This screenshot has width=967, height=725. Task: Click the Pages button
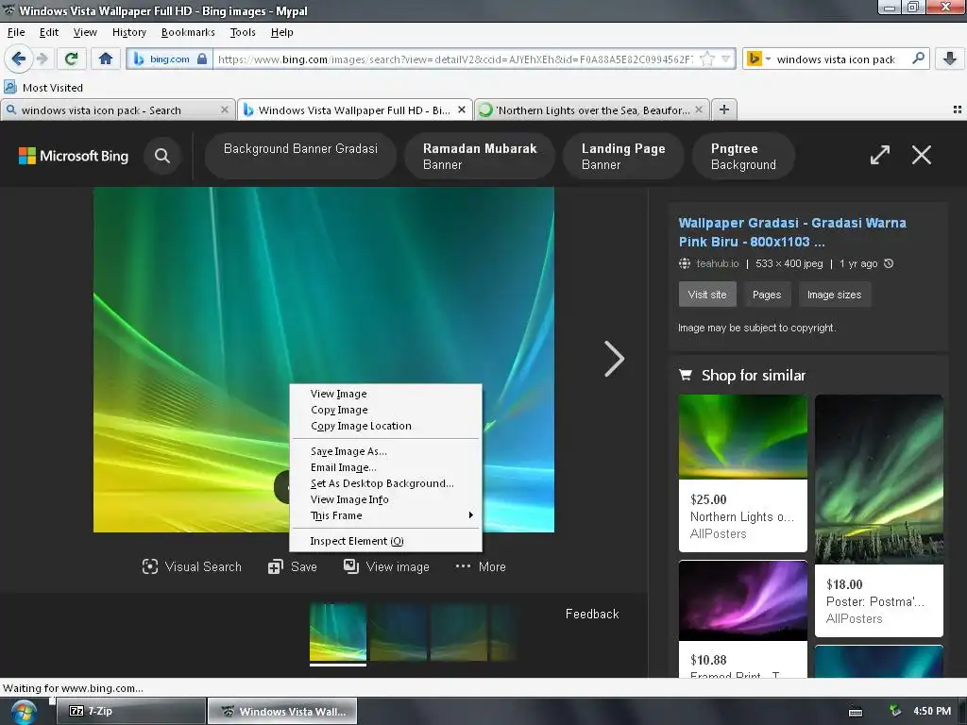(767, 295)
